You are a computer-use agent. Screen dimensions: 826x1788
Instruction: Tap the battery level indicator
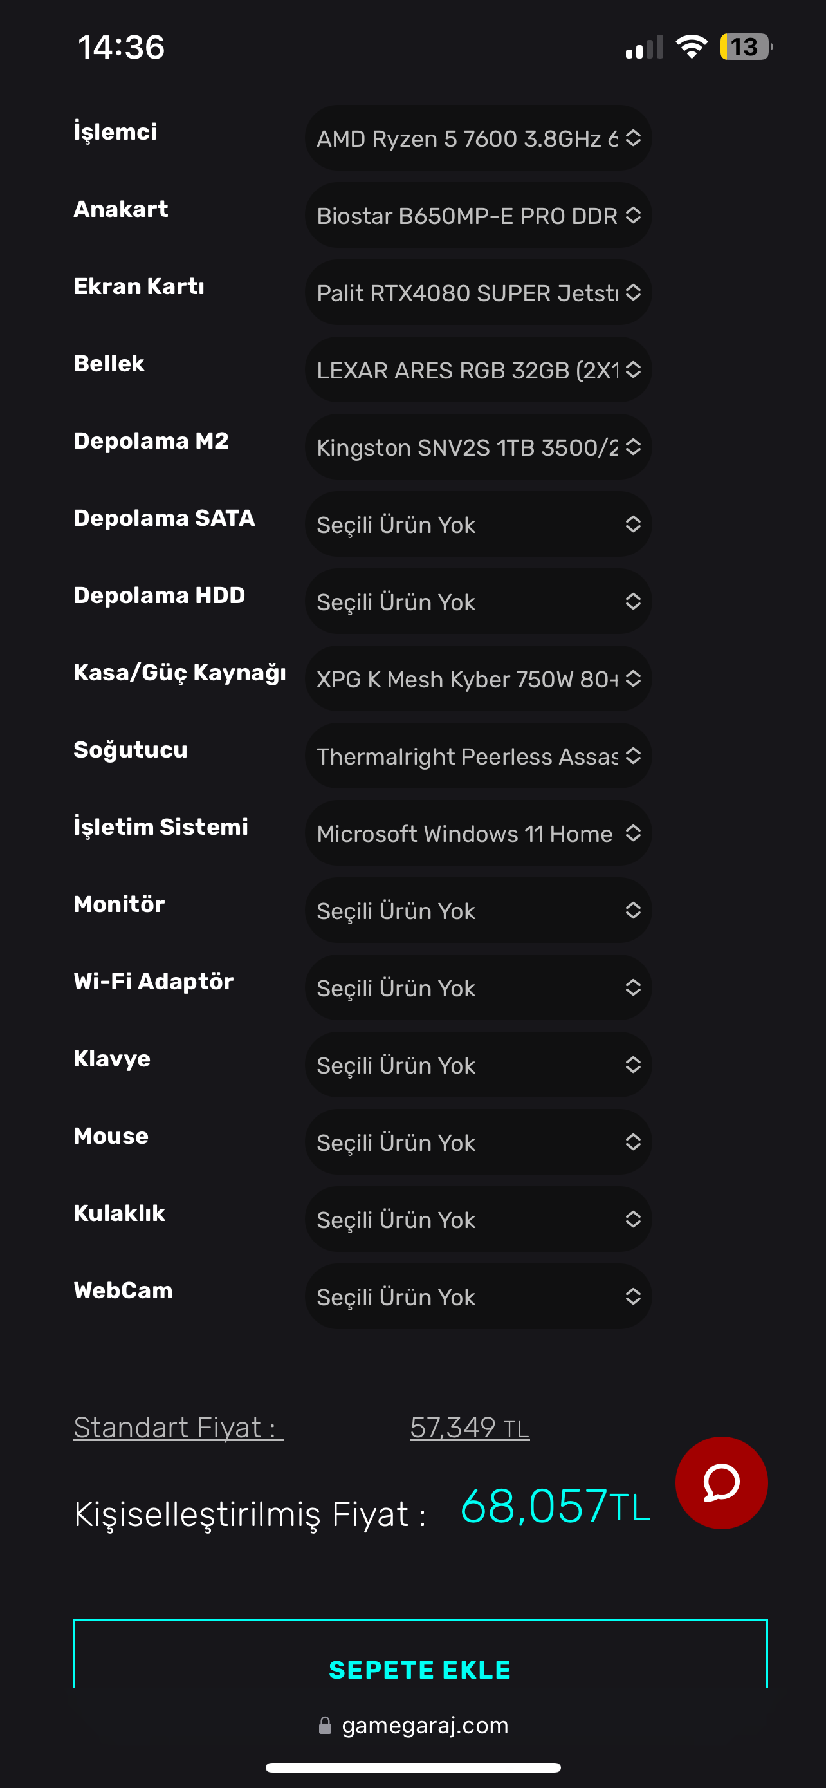[x=745, y=47]
